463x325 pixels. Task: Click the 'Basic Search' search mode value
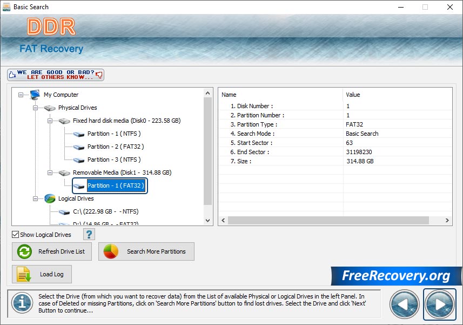(x=362, y=134)
